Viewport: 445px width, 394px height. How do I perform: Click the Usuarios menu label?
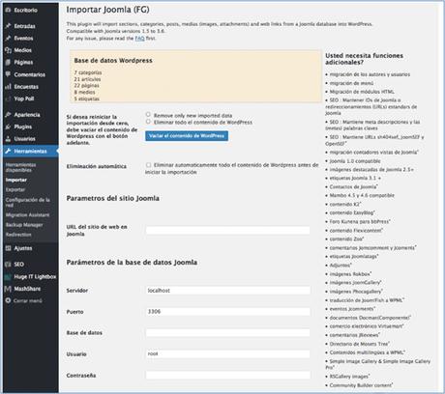tap(25, 139)
